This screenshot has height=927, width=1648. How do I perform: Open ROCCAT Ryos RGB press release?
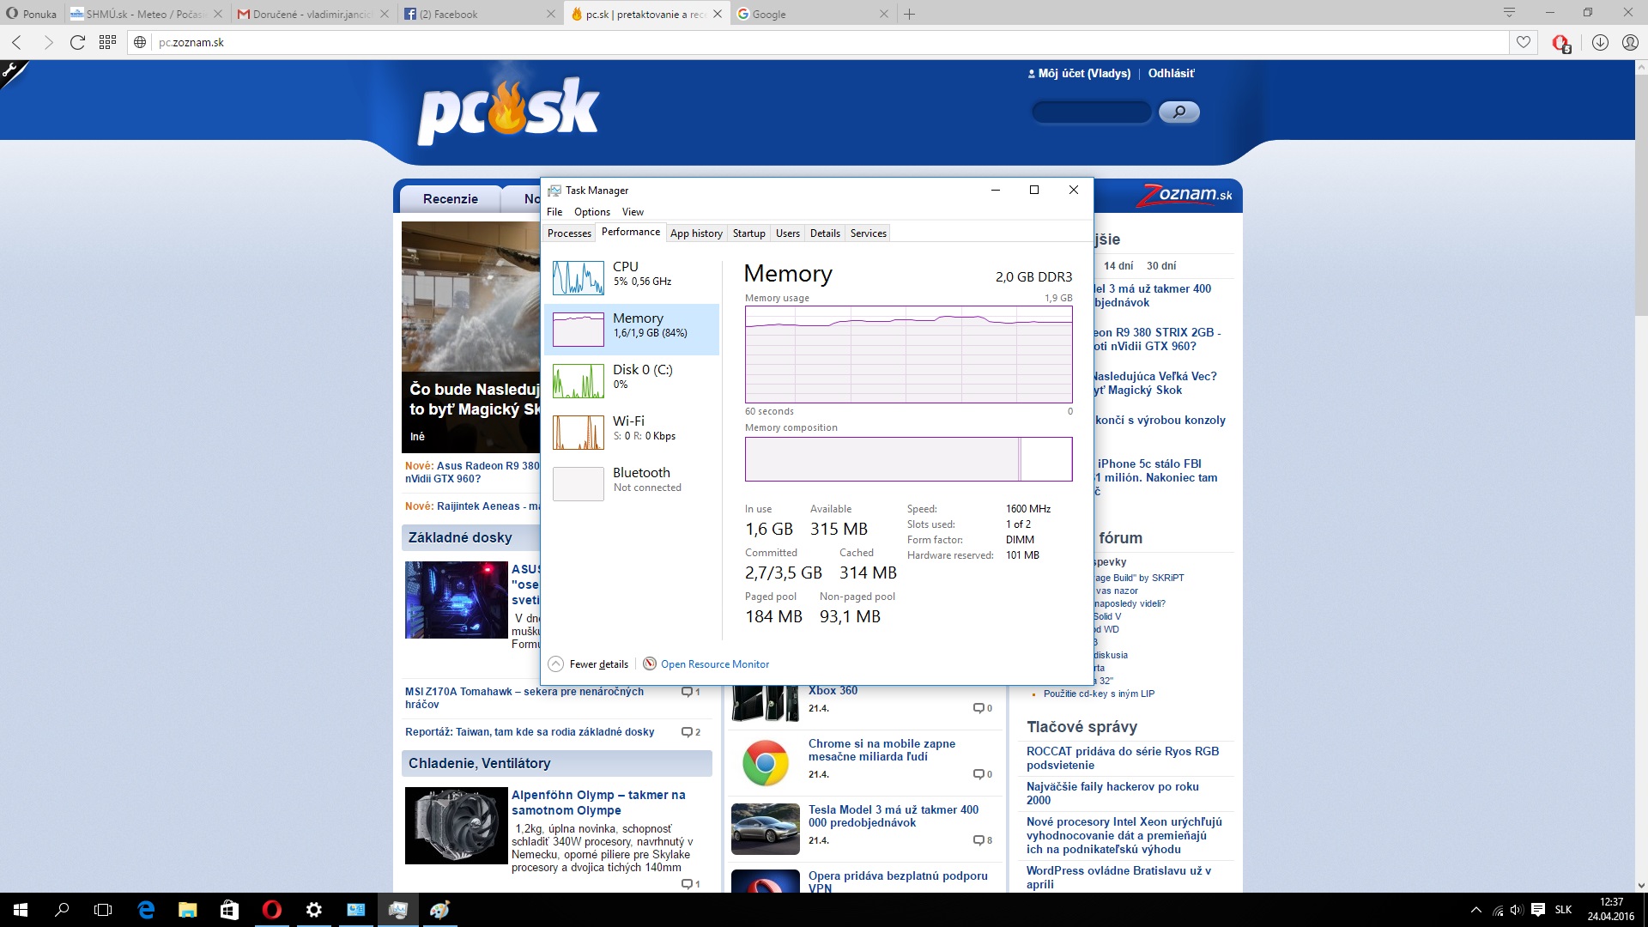coord(1123,758)
